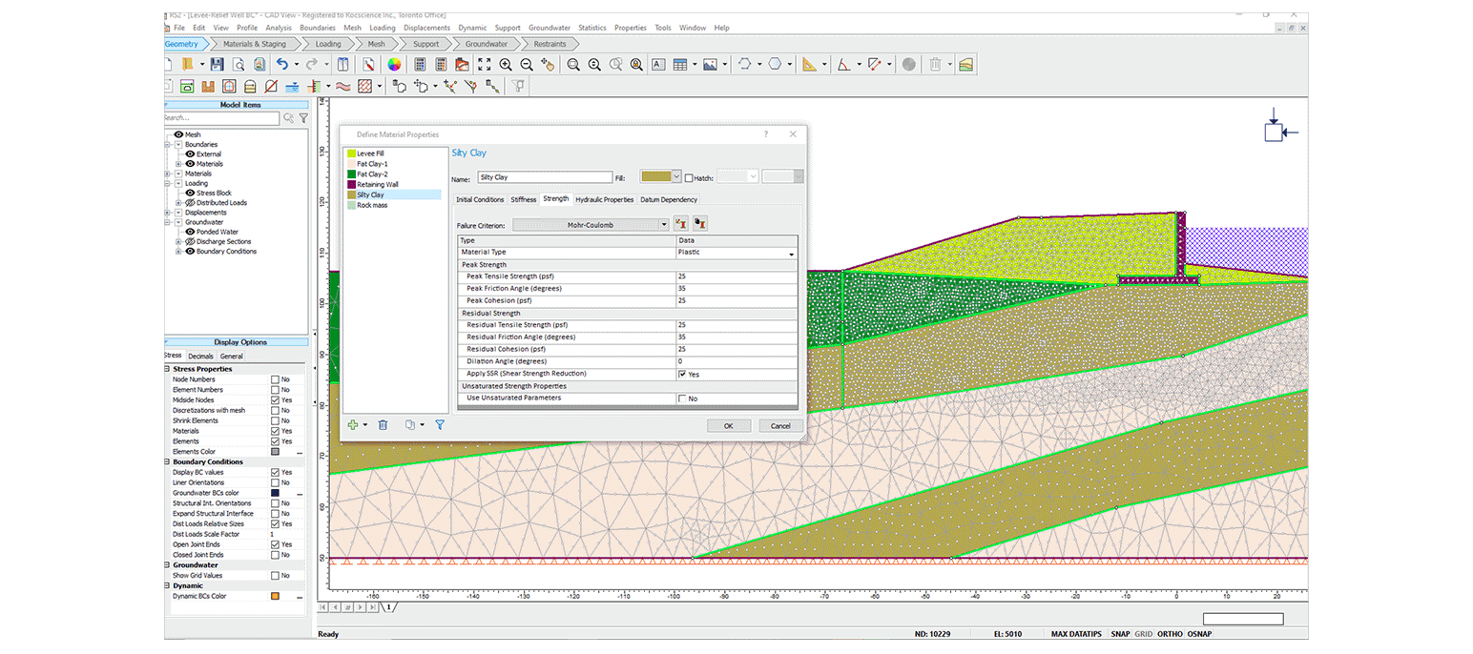Collapse the Boundary Conditions display section

click(167, 461)
